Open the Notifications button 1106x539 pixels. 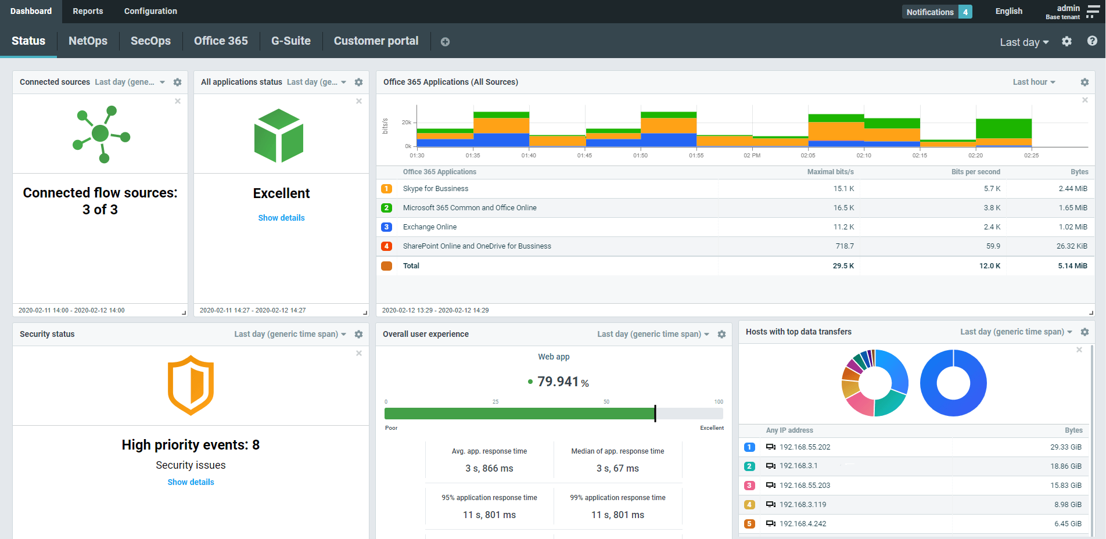coord(936,12)
